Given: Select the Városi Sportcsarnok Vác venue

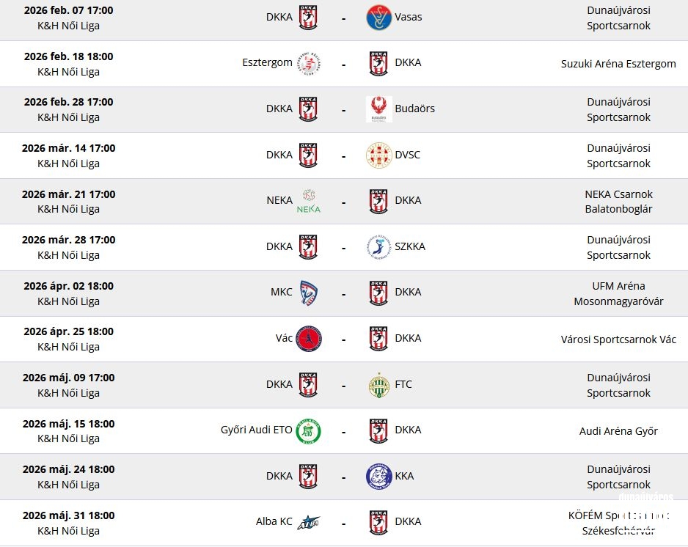Looking at the screenshot, I should click(618, 339).
